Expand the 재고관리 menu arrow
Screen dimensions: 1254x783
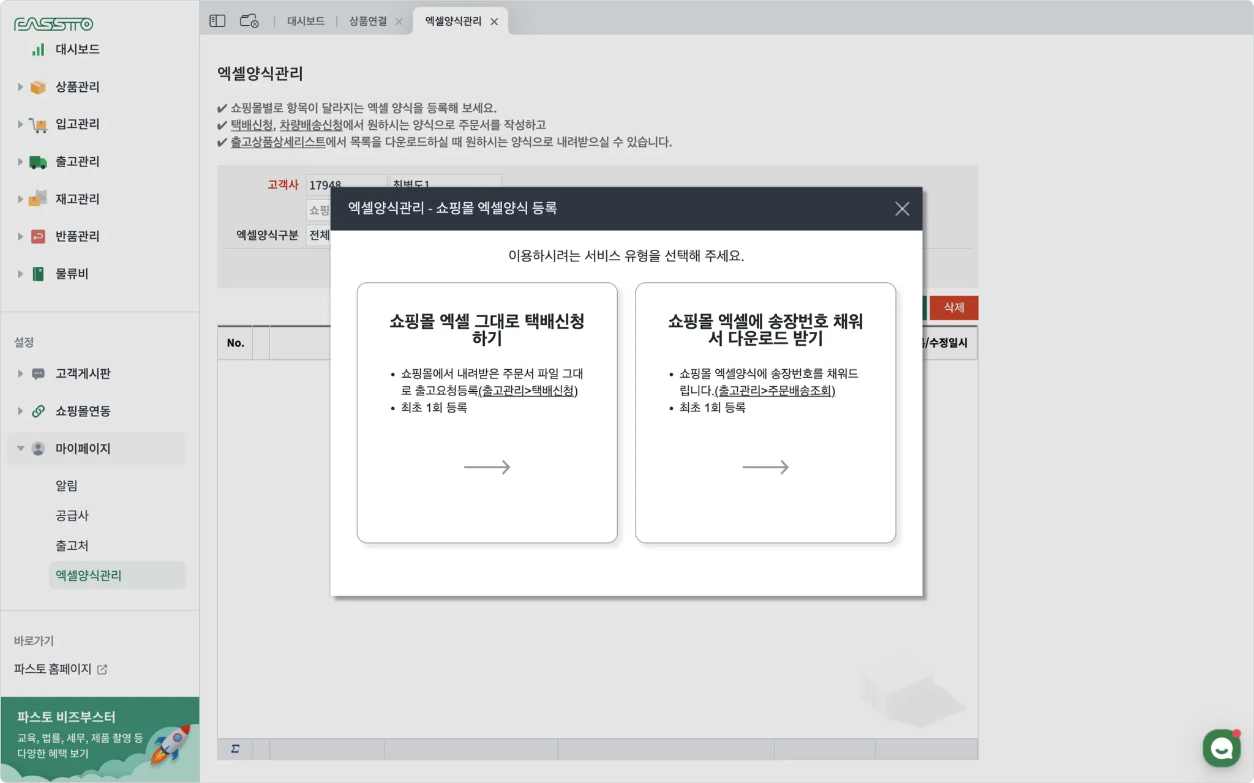[x=20, y=199]
